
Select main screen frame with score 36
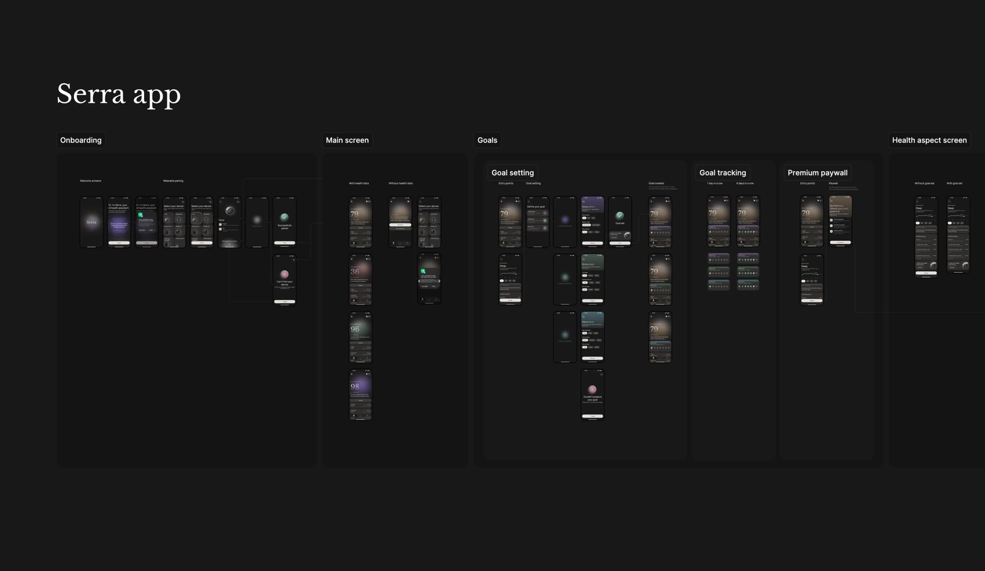pyautogui.click(x=360, y=280)
